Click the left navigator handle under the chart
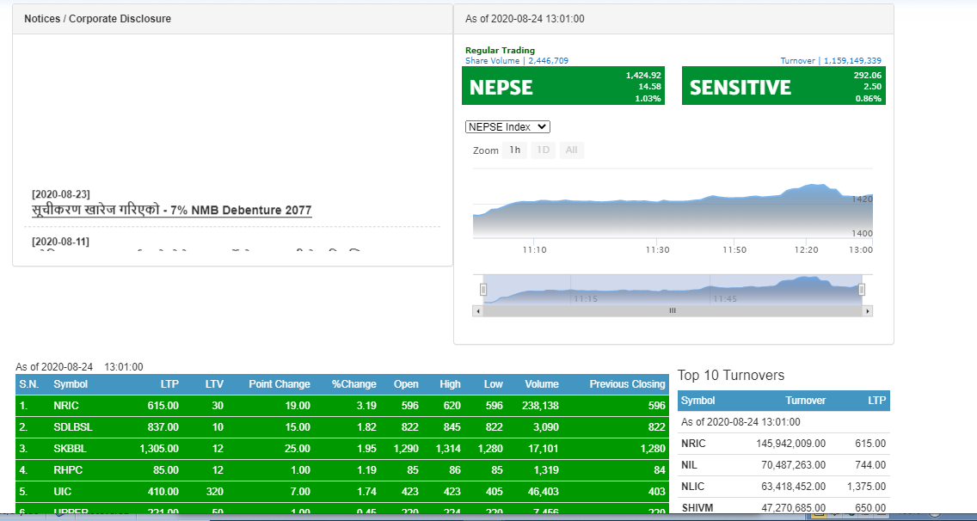 [x=482, y=289]
